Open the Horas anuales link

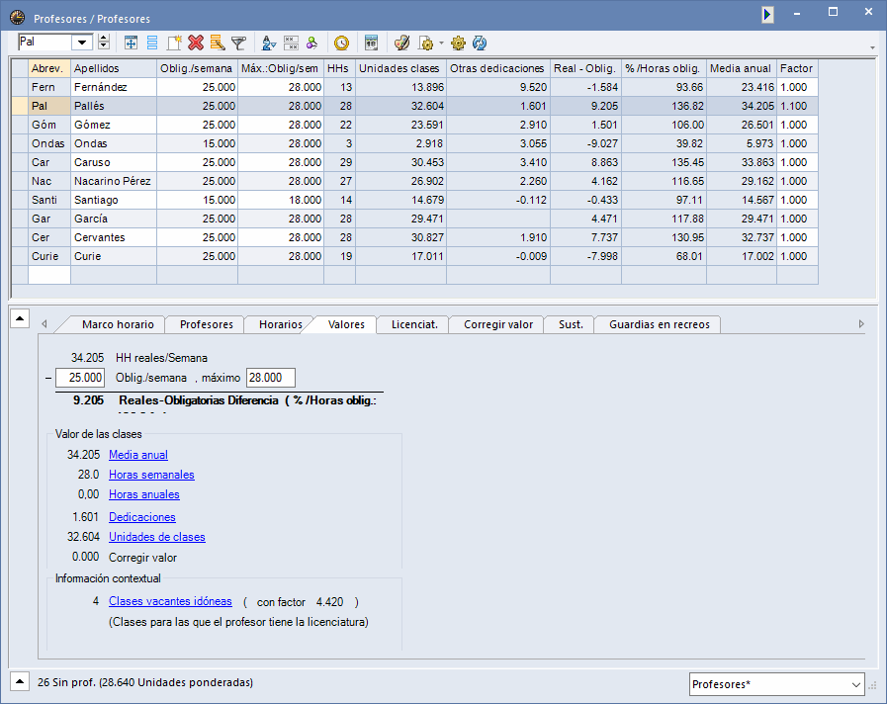point(144,494)
